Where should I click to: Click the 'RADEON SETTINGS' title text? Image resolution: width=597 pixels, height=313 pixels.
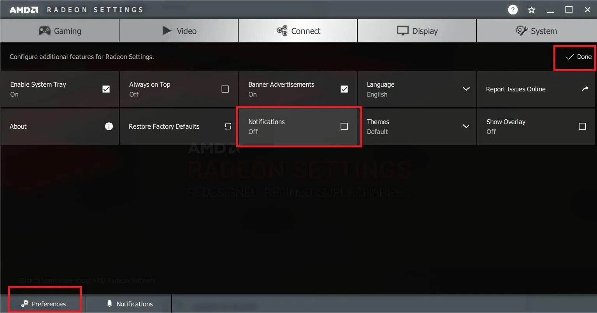(95, 10)
